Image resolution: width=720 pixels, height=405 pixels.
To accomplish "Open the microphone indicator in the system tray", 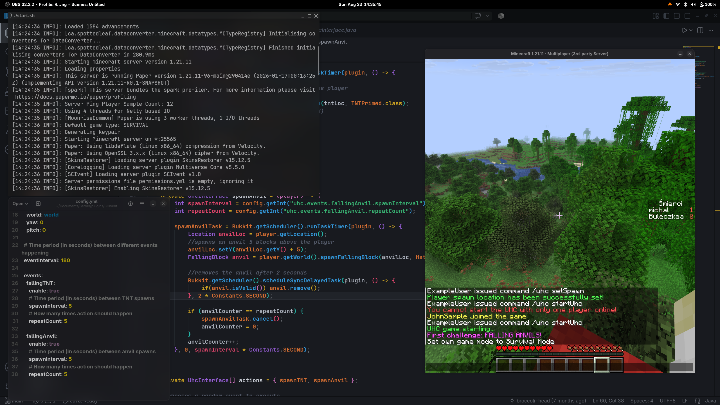I will [x=670, y=4].
